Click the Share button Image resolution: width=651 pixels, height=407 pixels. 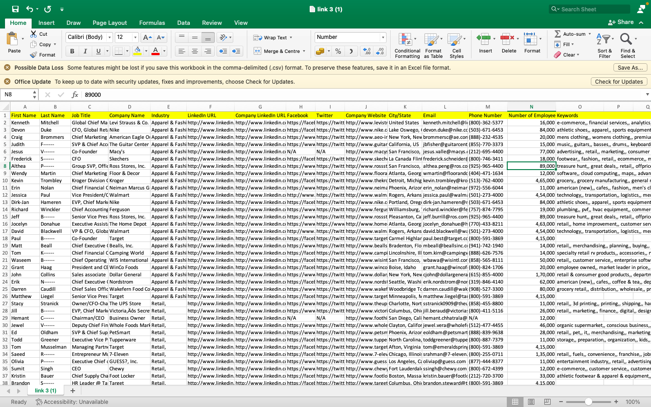coord(621,22)
